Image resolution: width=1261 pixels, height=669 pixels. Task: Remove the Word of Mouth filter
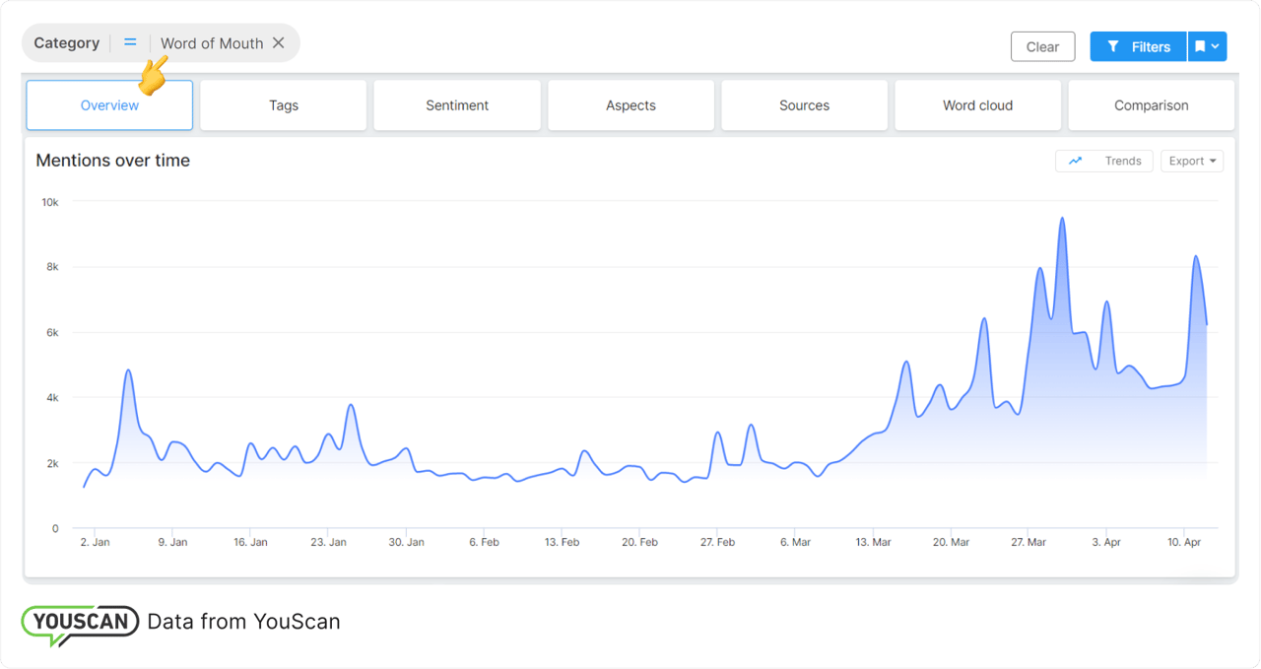[x=279, y=43]
